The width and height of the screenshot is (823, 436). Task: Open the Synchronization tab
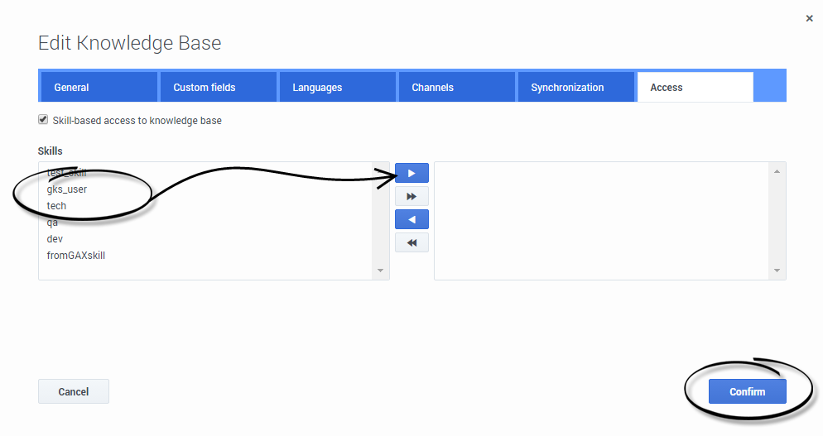click(x=575, y=87)
